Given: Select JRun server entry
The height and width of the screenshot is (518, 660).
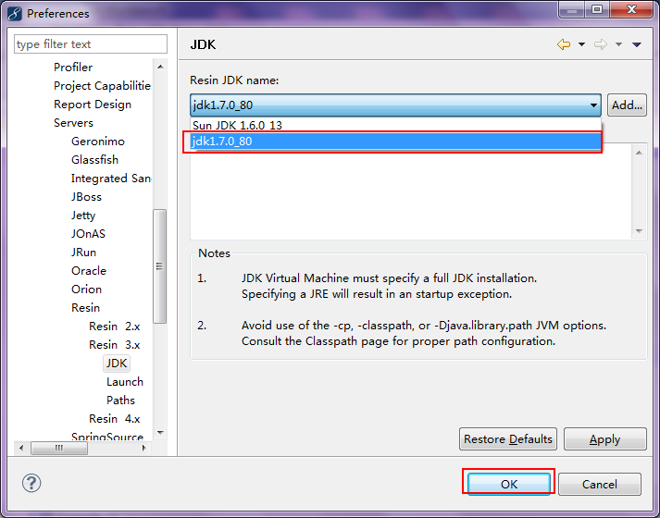Looking at the screenshot, I should coord(83,253).
